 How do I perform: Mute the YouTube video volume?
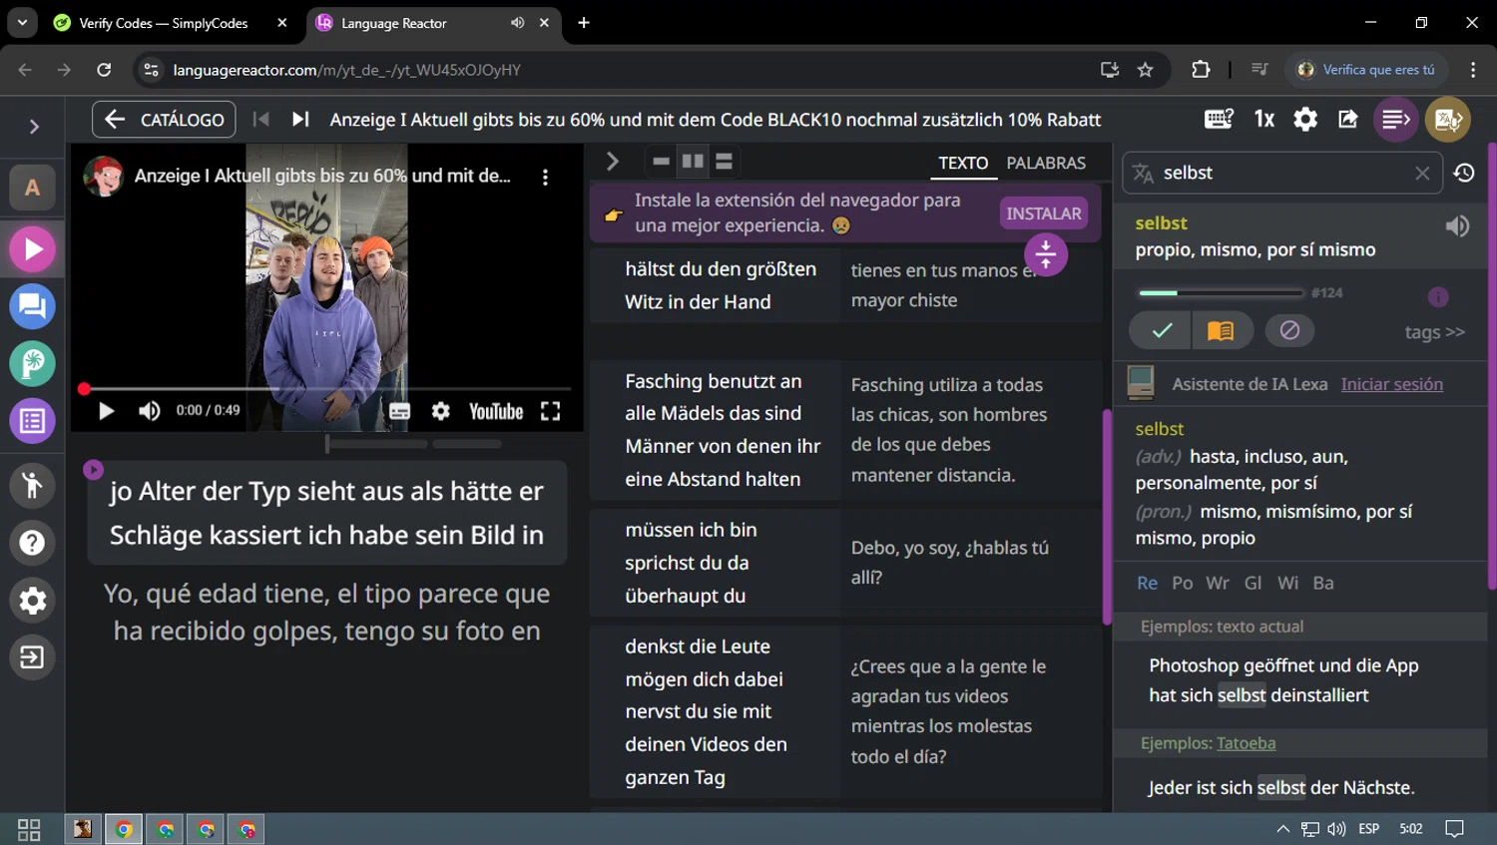149,411
